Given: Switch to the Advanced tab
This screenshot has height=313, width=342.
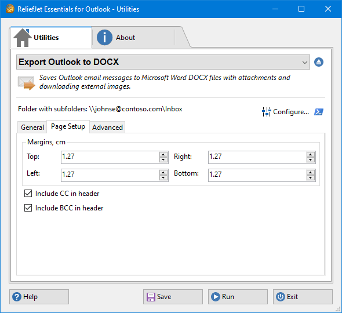Looking at the screenshot, I should pos(107,127).
